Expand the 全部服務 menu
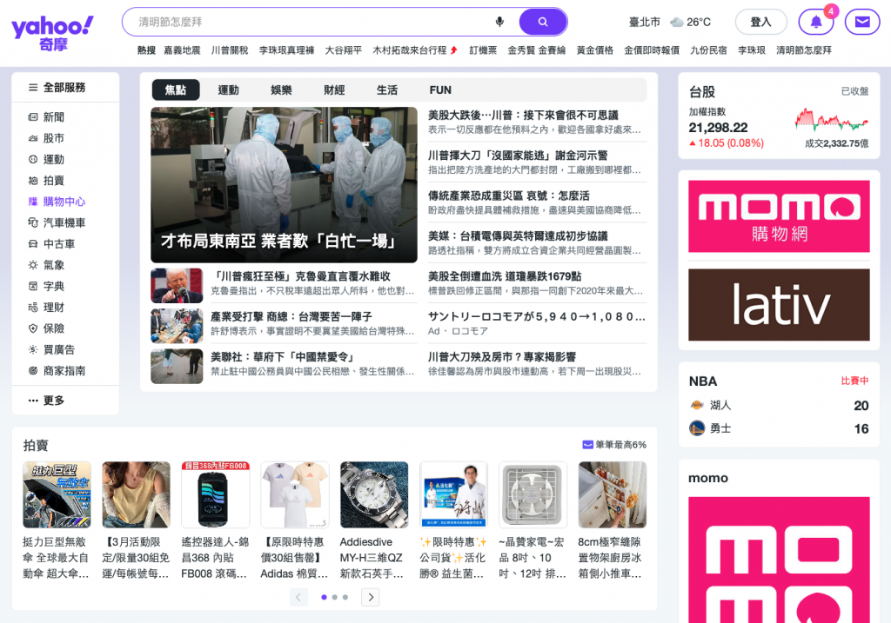The image size is (891, 623). point(57,88)
